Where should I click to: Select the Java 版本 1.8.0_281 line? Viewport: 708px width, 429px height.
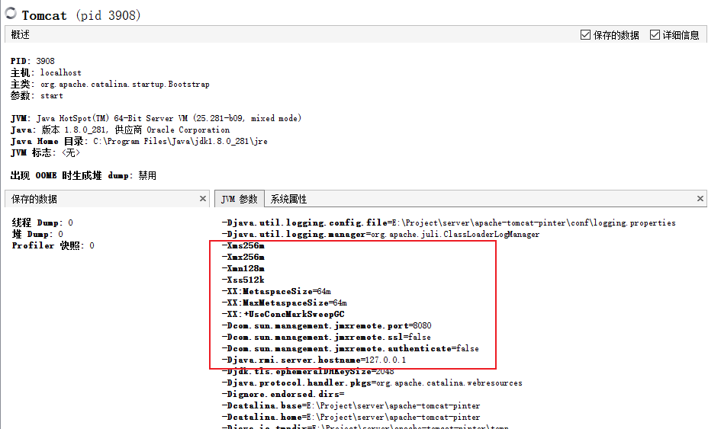pyautogui.click(x=120, y=130)
